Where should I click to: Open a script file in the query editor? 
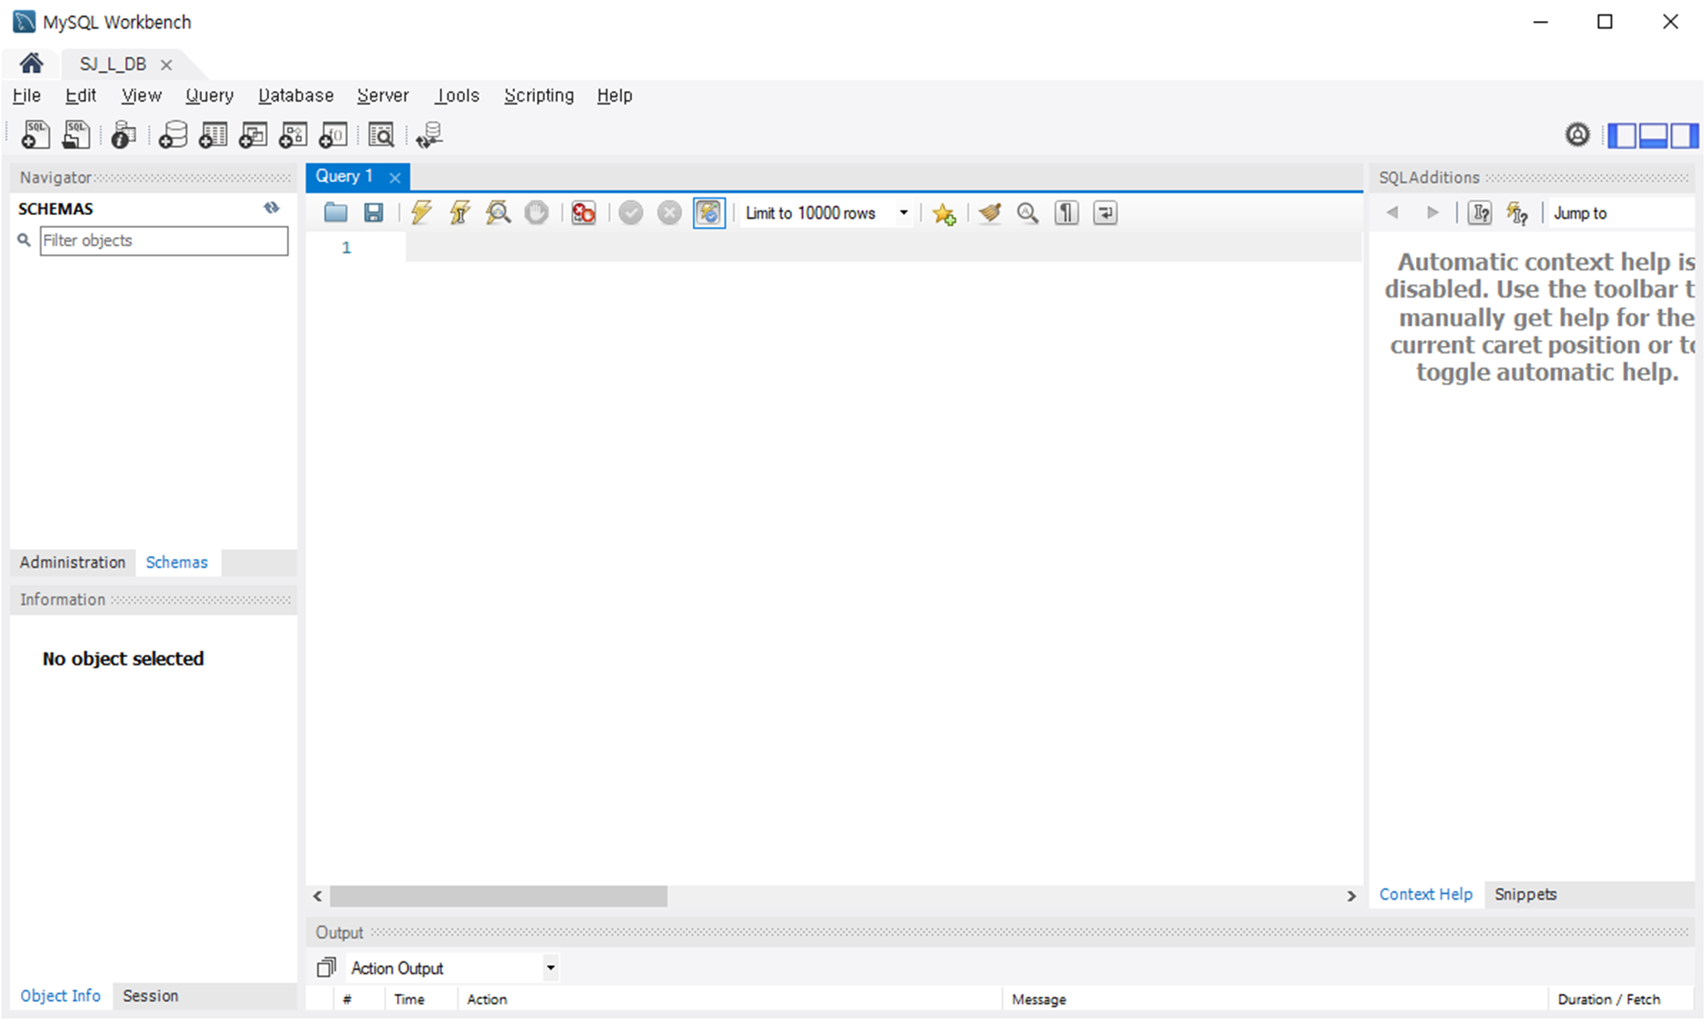[x=336, y=213]
